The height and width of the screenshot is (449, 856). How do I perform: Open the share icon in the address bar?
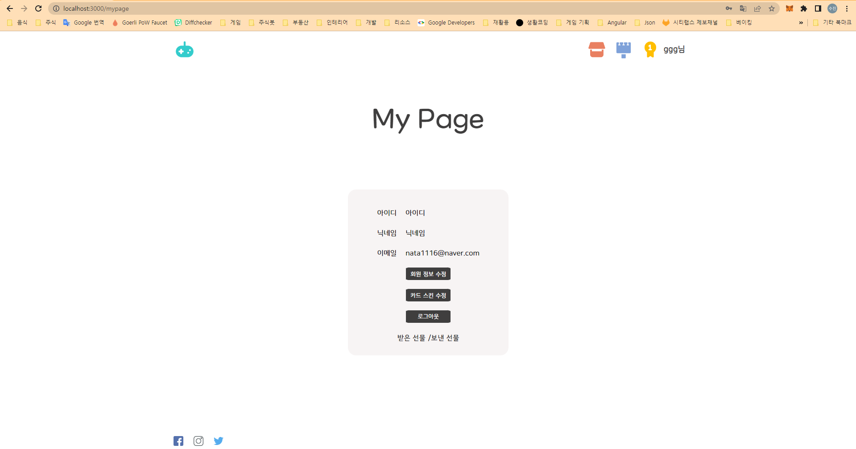pyautogui.click(x=757, y=8)
